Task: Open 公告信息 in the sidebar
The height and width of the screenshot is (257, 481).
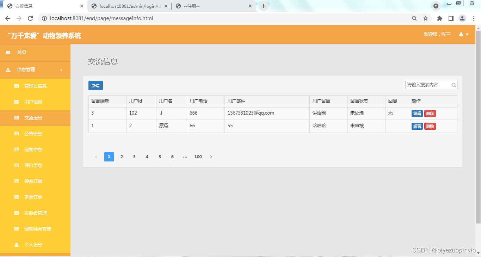Action: click(x=35, y=134)
